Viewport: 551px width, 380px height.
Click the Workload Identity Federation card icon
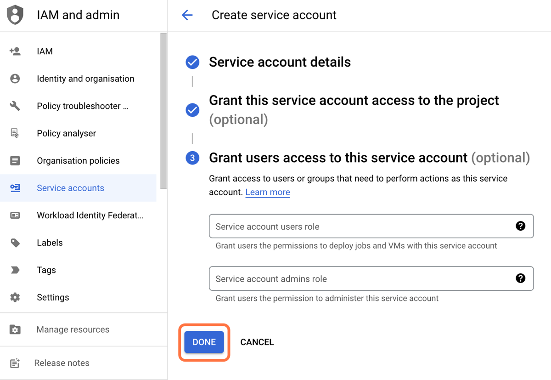(x=15, y=216)
